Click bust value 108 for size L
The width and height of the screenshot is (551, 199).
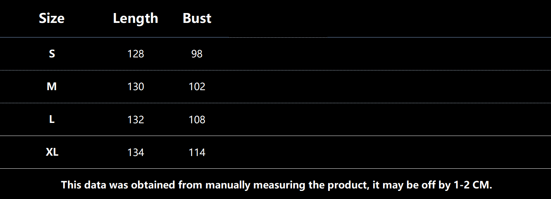point(197,120)
